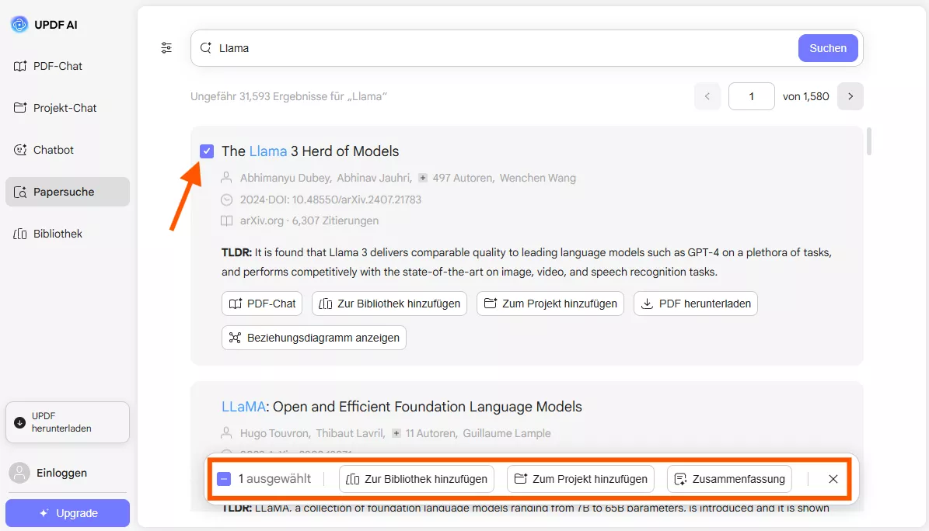The image size is (929, 531).
Task: Click Zum Projekt hinzufügen in selection bar
Action: coord(581,479)
